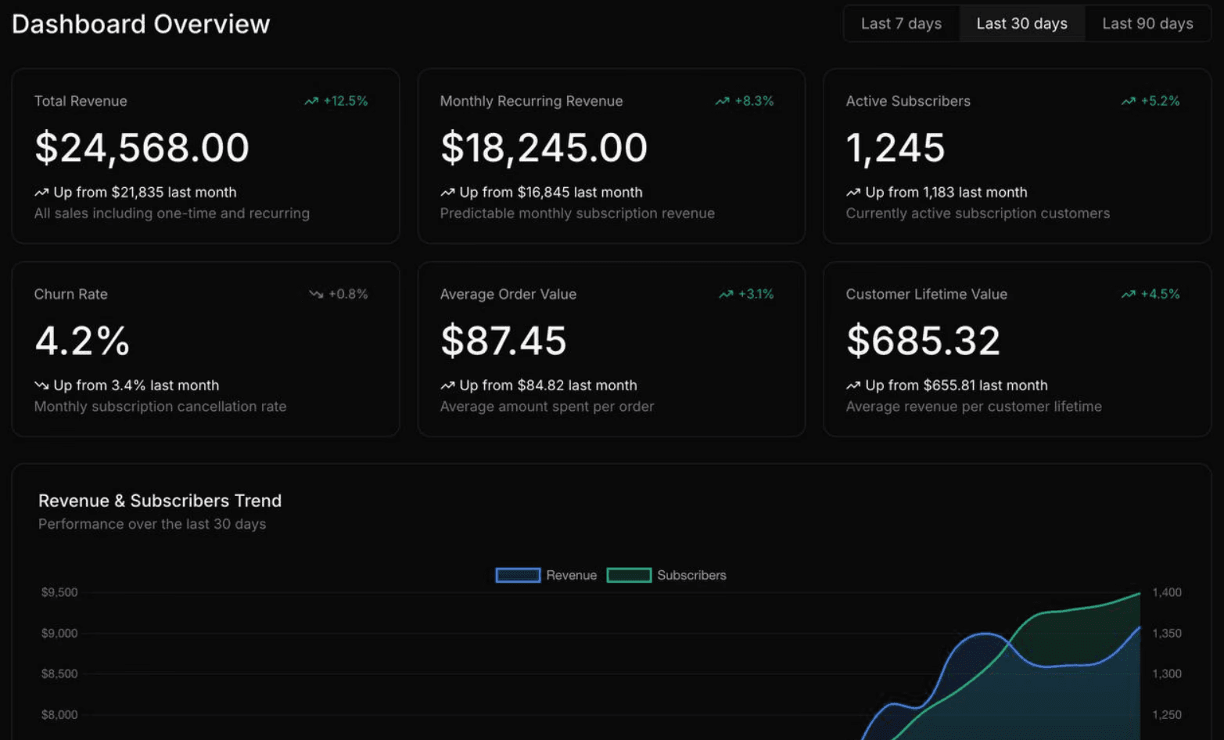The height and width of the screenshot is (740, 1224).
Task: Click the arrow icon before 'Up from 1,183 last month'
Action: pos(853,192)
